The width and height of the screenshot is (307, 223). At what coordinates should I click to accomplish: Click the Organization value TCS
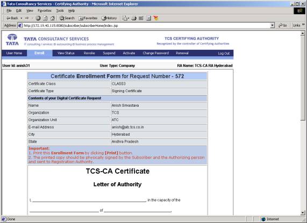115,113
